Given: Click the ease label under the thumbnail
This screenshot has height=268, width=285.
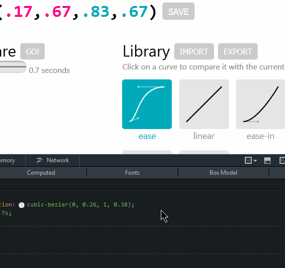Looking at the screenshot, I should pos(147,136).
